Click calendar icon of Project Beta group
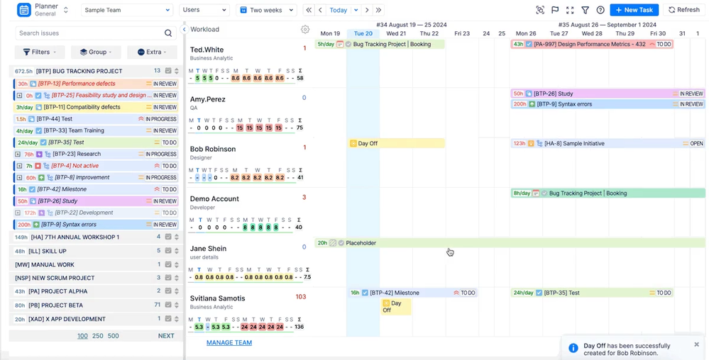Viewport: 709px width, 360px height. (x=168, y=305)
